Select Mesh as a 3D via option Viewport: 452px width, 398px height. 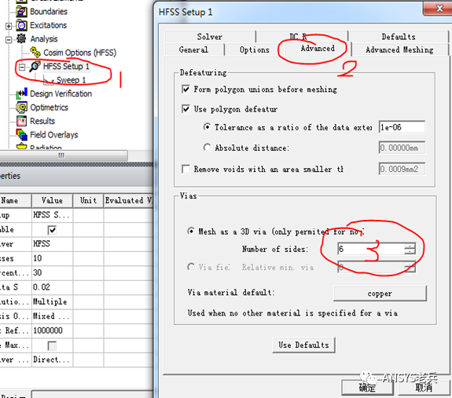(191, 231)
